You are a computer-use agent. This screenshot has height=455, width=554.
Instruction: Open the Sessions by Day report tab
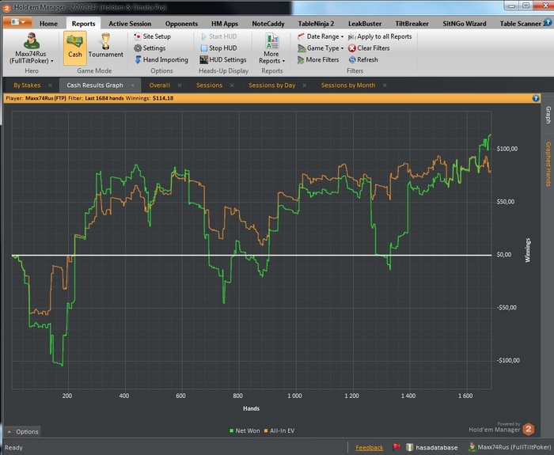271,85
